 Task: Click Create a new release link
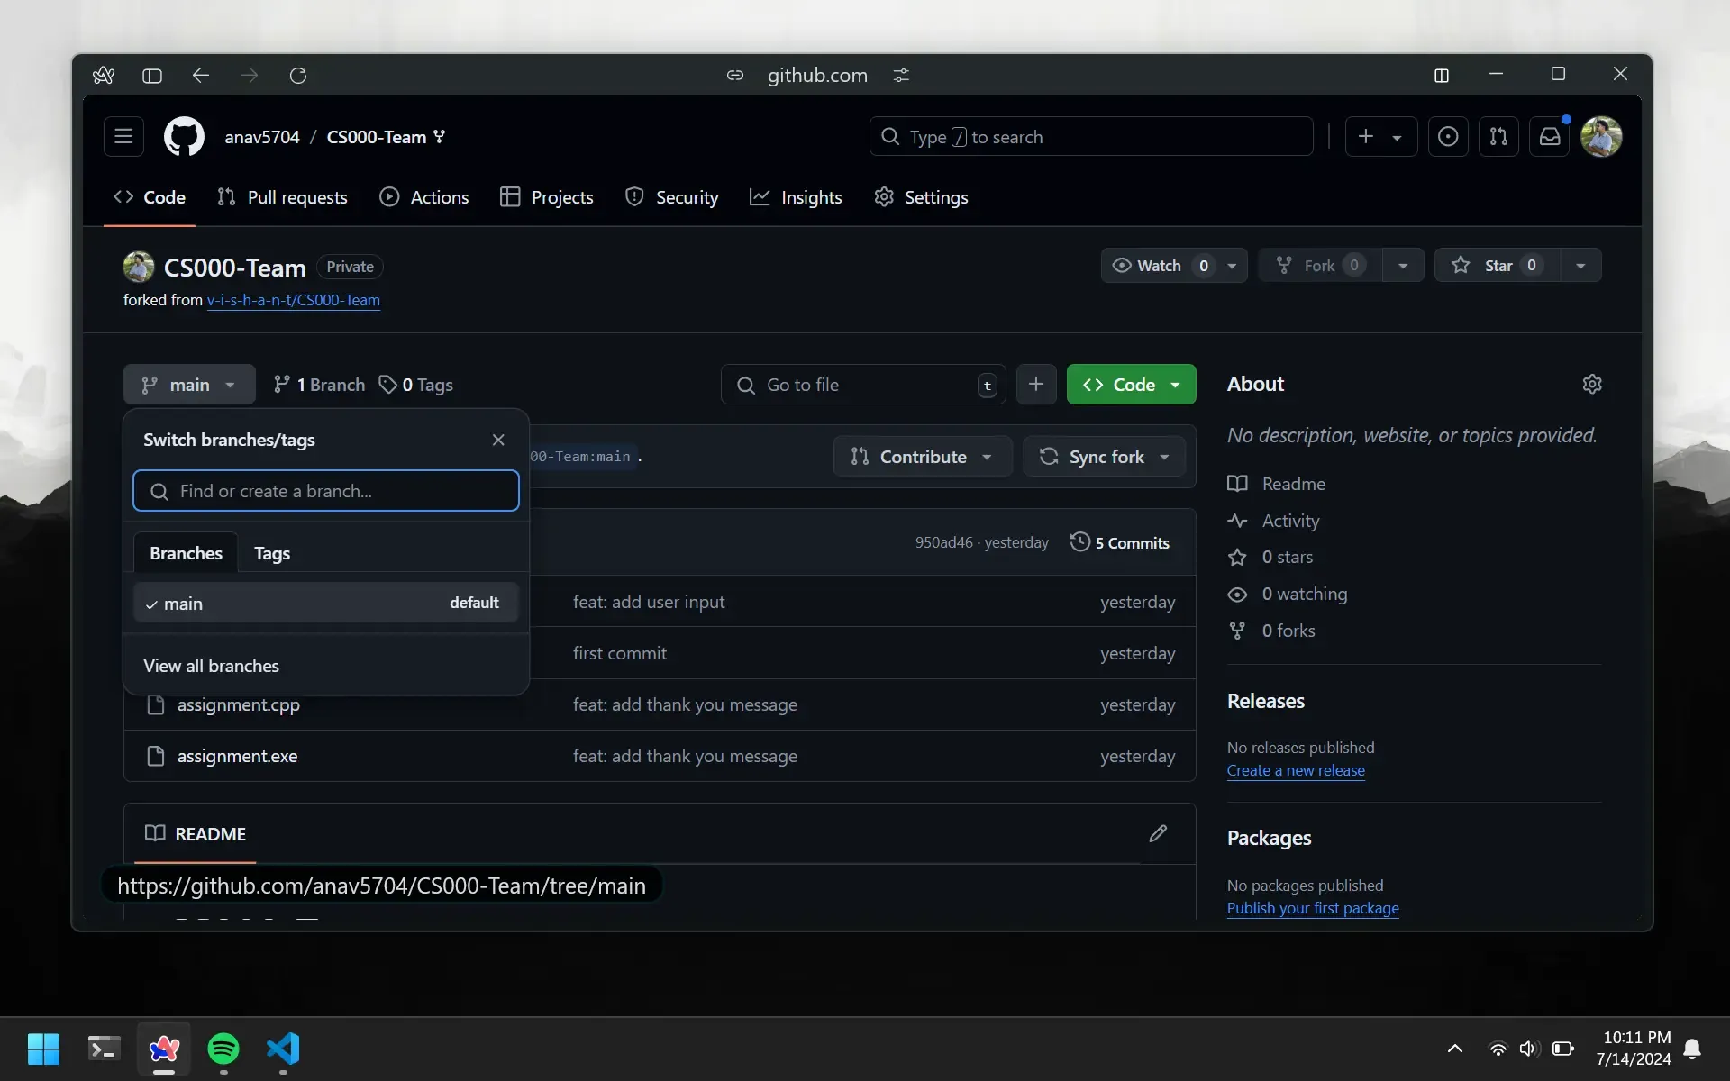point(1296,770)
